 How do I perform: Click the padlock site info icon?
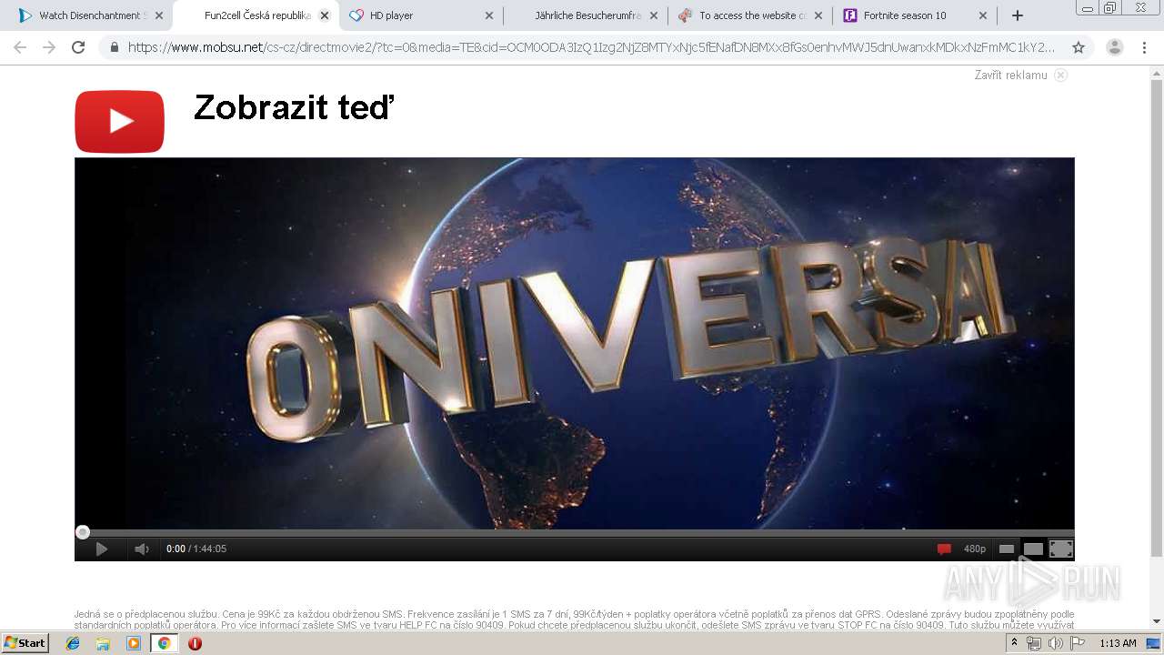click(115, 47)
